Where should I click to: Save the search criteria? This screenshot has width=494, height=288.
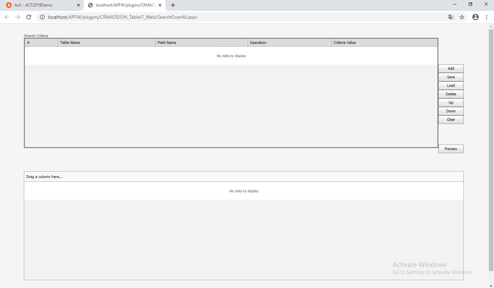[x=451, y=77]
